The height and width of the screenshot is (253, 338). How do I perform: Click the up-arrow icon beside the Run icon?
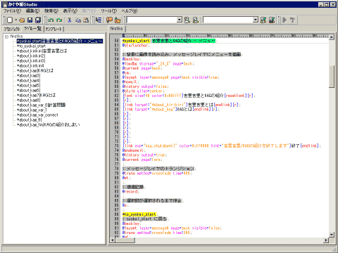(x=293, y=20)
